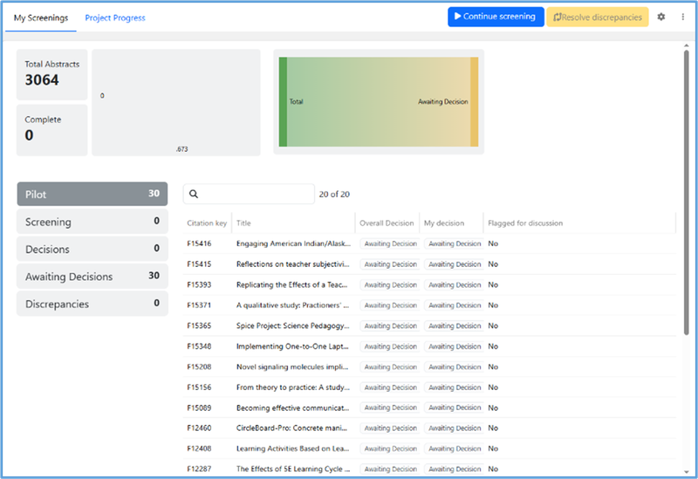Click citation key F12460
The width and height of the screenshot is (698, 479).
pyautogui.click(x=199, y=428)
